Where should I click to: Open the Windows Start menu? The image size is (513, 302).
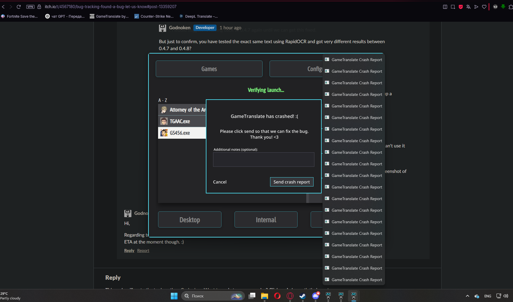174,296
